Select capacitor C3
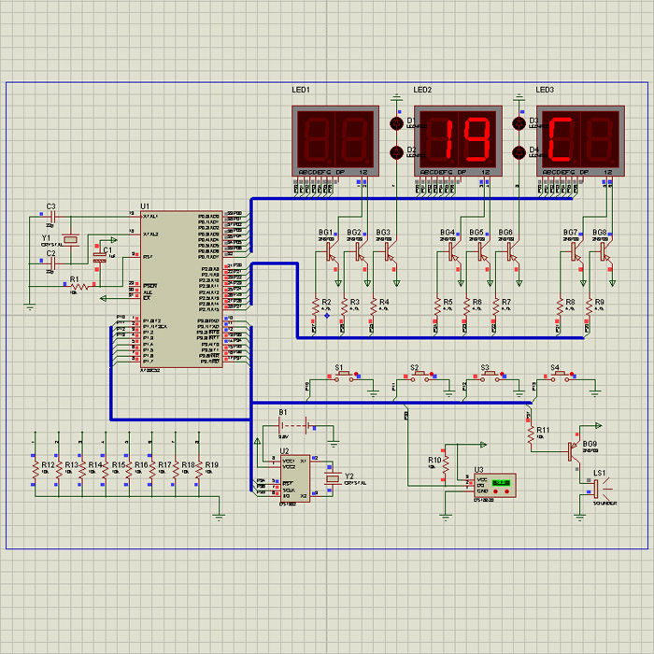 [x=52, y=217]
